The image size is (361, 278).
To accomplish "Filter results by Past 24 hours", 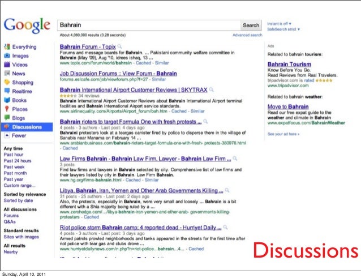I will tap(18, 161).
